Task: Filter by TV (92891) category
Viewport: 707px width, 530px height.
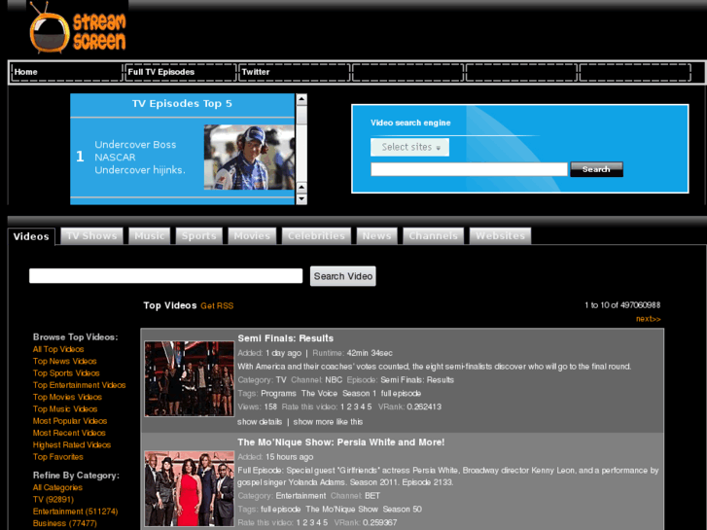Action: (53, 499)
